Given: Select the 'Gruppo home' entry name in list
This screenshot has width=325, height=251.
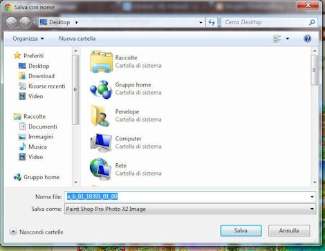Looking at the screenshot, I should pyautogui.click(x=133, y=85).
